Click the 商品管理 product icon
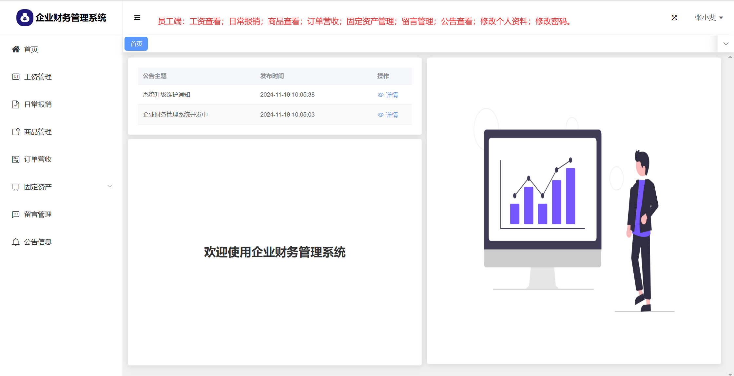 pyautogui.click(x=15, y=132)
